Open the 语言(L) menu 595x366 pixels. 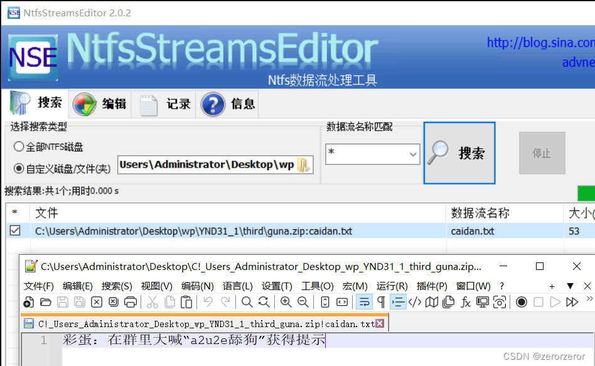(237, 286)
